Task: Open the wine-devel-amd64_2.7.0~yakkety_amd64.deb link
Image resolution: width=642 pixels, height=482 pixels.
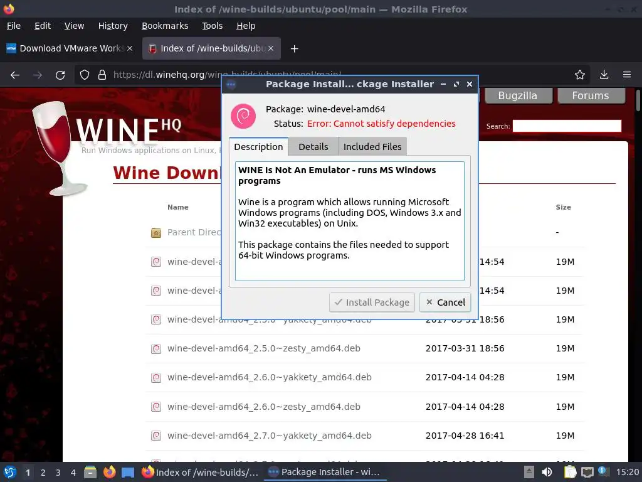Action: click(x=270, y=436)
